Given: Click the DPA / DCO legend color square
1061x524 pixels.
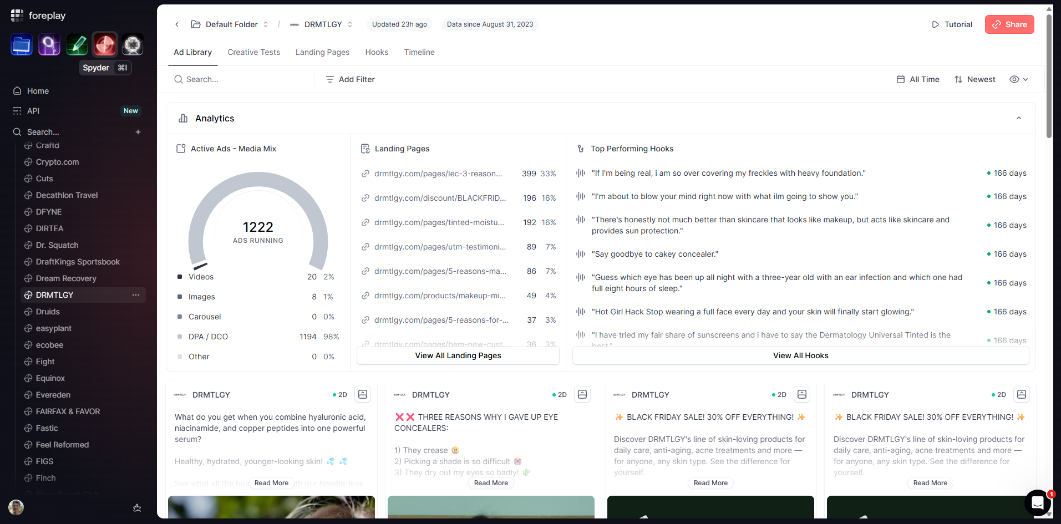Looking at the screenshot, I should pyautogui.click(x=180, y=337).
